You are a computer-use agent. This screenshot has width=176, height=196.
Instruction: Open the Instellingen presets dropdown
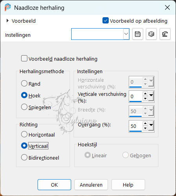click(x=126, y=34)
